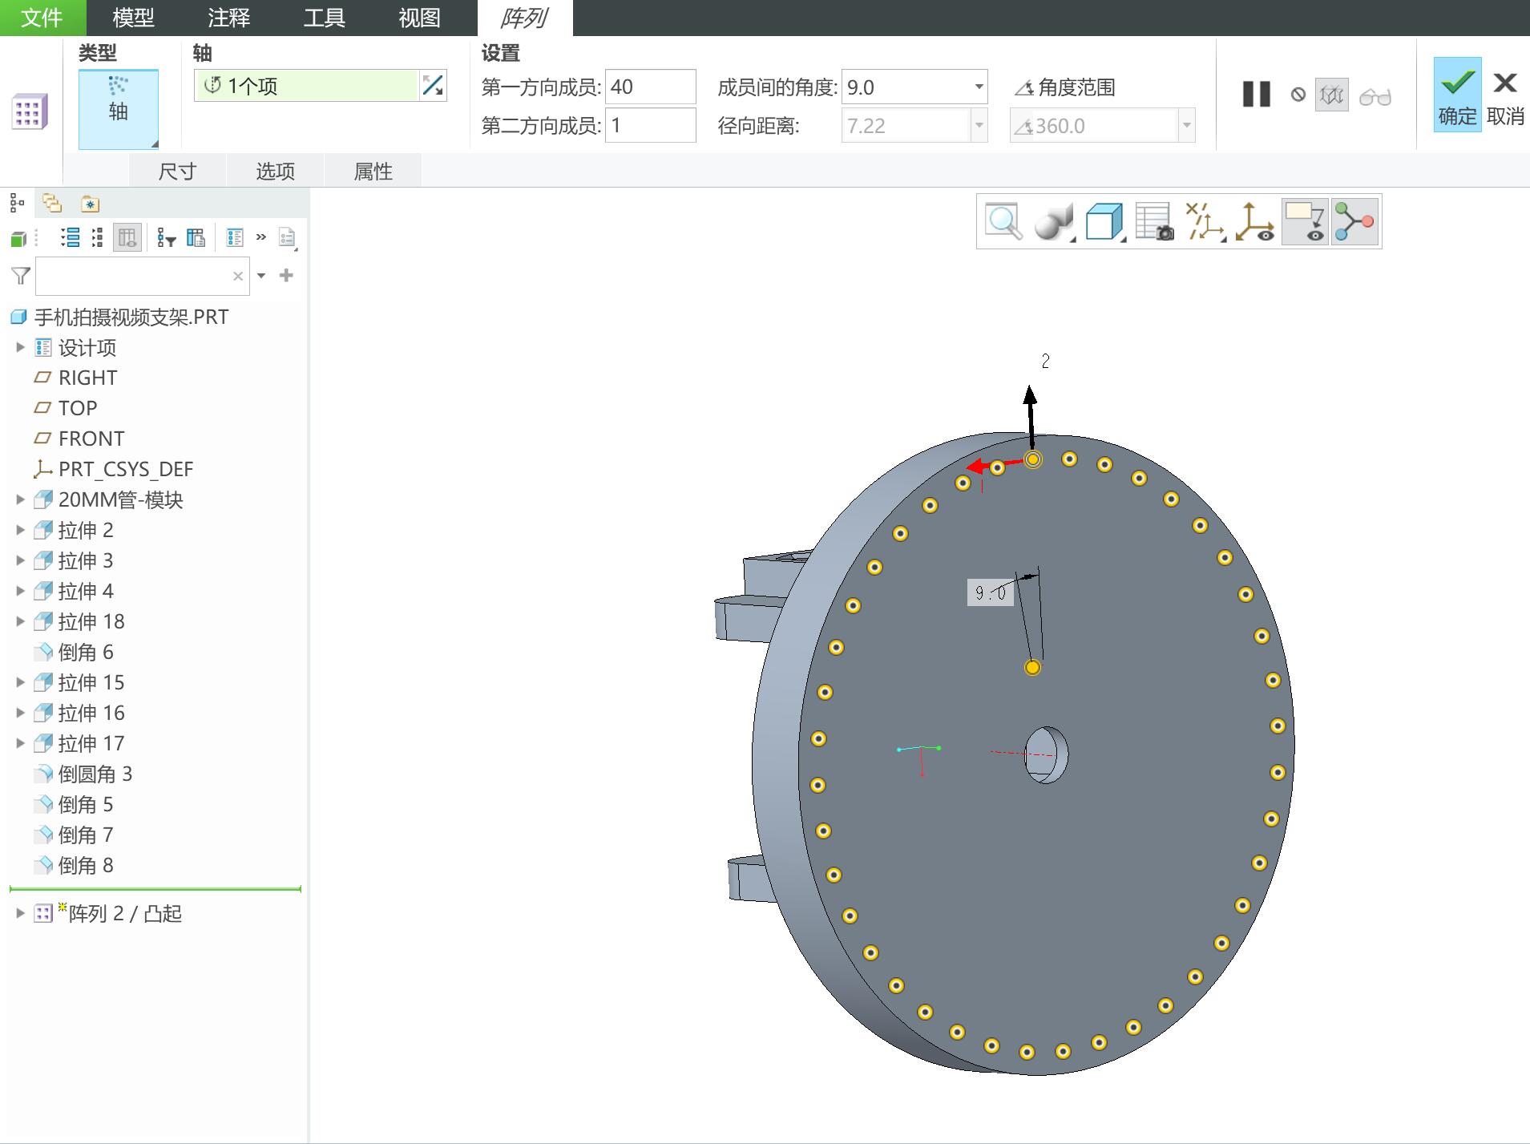1530x1144 pixels.
Task: Click the flip axis direction icon
Action: (x=433, y=86)
